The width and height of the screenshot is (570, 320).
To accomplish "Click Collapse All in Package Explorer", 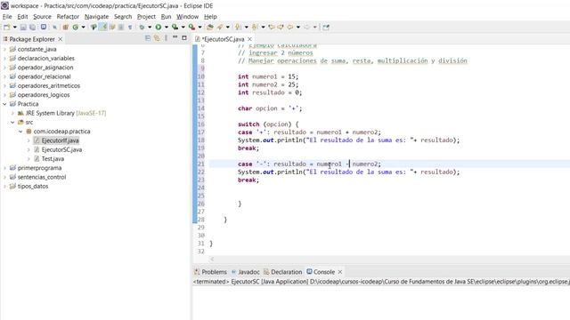I will 148,38.
